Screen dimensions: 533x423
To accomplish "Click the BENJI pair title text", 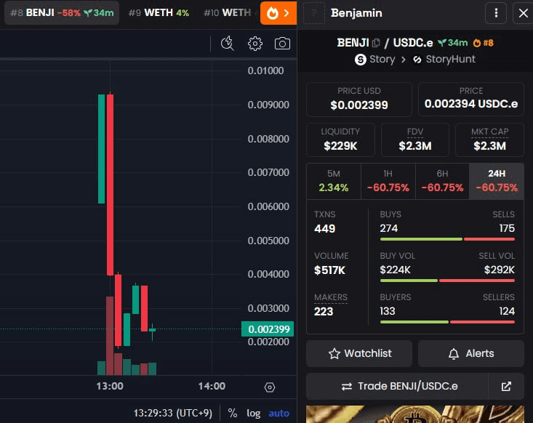I will pyautogui.click(x=353, y=43).
